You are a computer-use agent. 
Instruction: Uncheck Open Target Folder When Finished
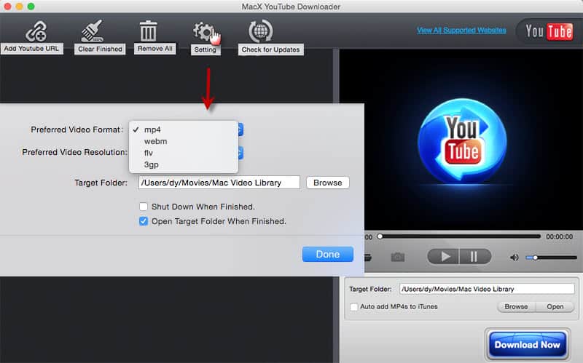point(144,222)
